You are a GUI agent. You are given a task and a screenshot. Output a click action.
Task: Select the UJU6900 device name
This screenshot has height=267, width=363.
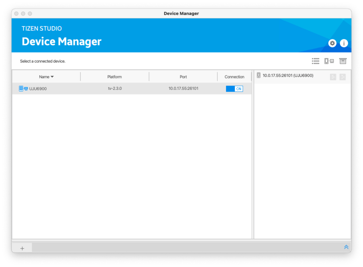point(38,89)
